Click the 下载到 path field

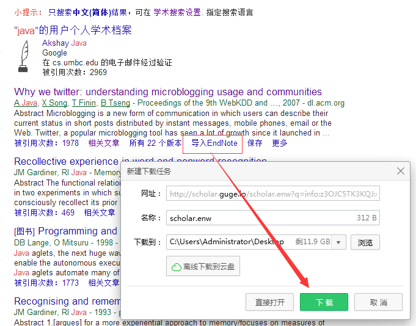point(256,242)
